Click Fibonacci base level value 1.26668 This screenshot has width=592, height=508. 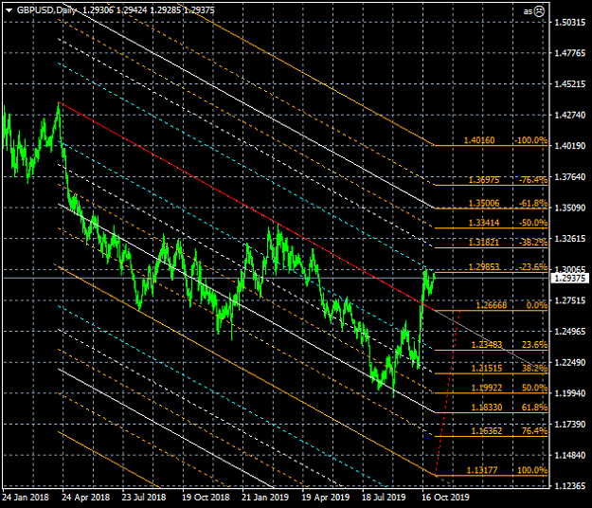point(492,305)
